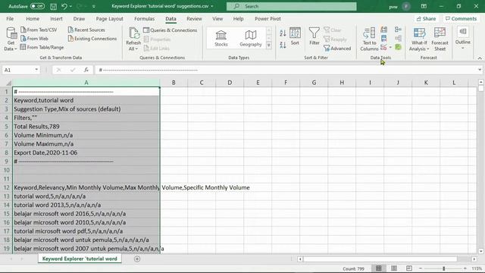
Task: Launch Text to Columns wizard
Action: click(x=369, y=39)
